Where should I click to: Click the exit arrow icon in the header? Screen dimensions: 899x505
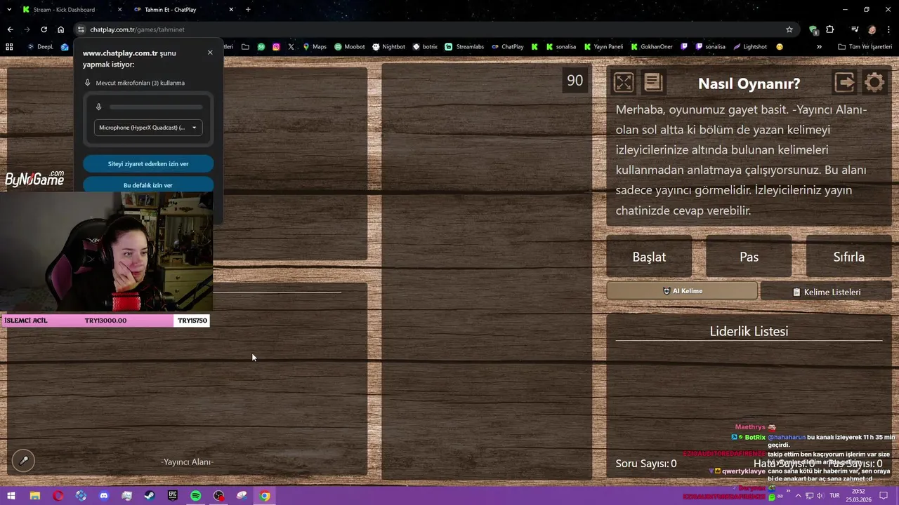pos(845,83)
